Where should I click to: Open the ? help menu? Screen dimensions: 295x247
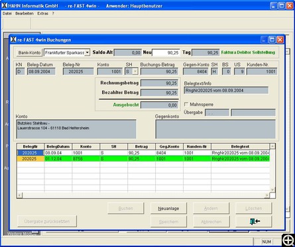[53, 13]
